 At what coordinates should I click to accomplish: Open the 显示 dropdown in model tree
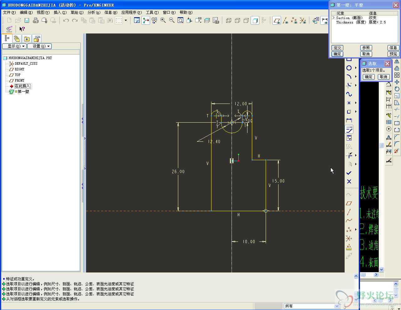[x=14, y=46]
